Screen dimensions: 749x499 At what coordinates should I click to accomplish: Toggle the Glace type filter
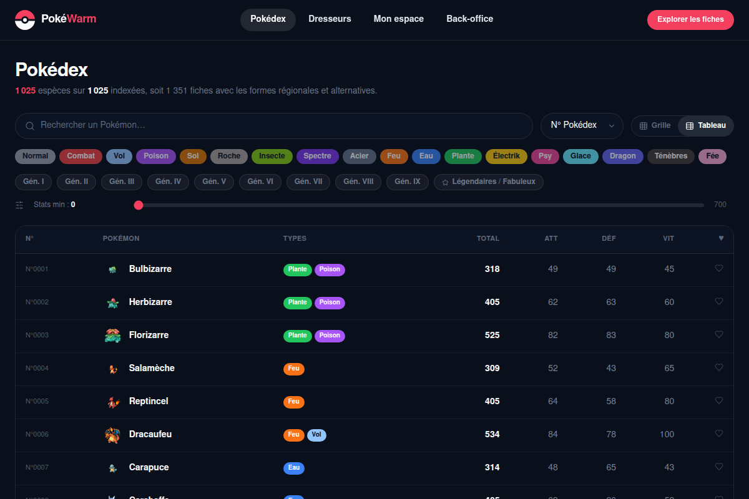(x=580, y=157)
